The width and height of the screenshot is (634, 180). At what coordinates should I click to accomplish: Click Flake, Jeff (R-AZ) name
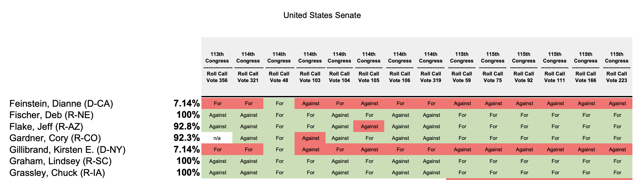(46, 127)
